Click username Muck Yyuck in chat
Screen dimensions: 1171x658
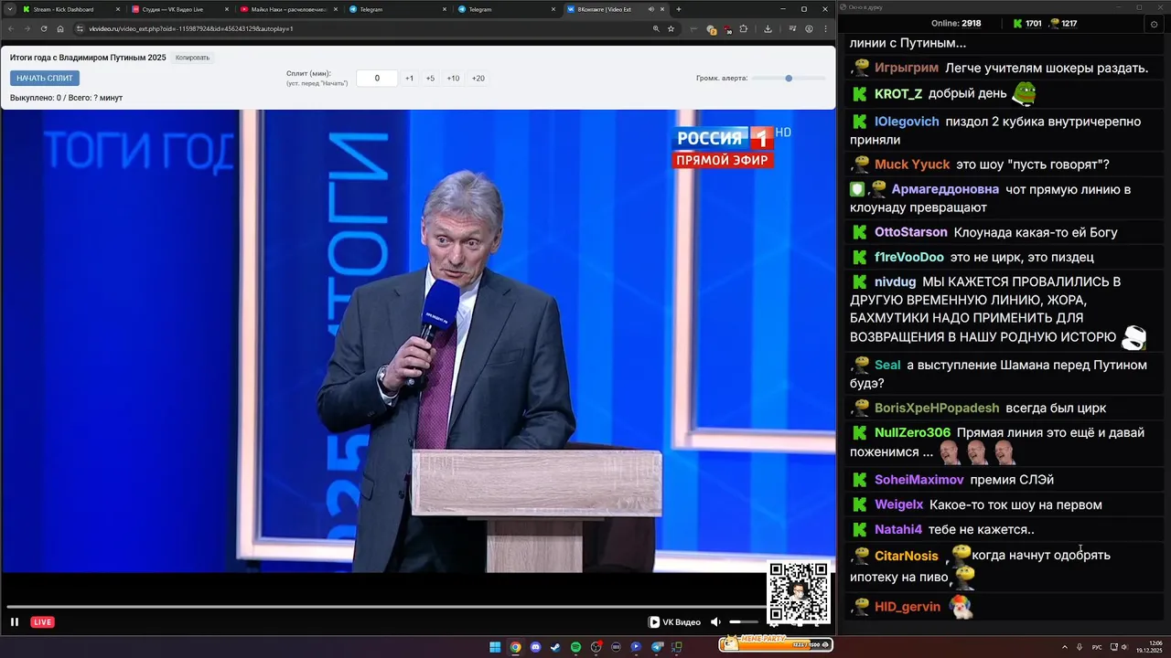pos(911,164)
